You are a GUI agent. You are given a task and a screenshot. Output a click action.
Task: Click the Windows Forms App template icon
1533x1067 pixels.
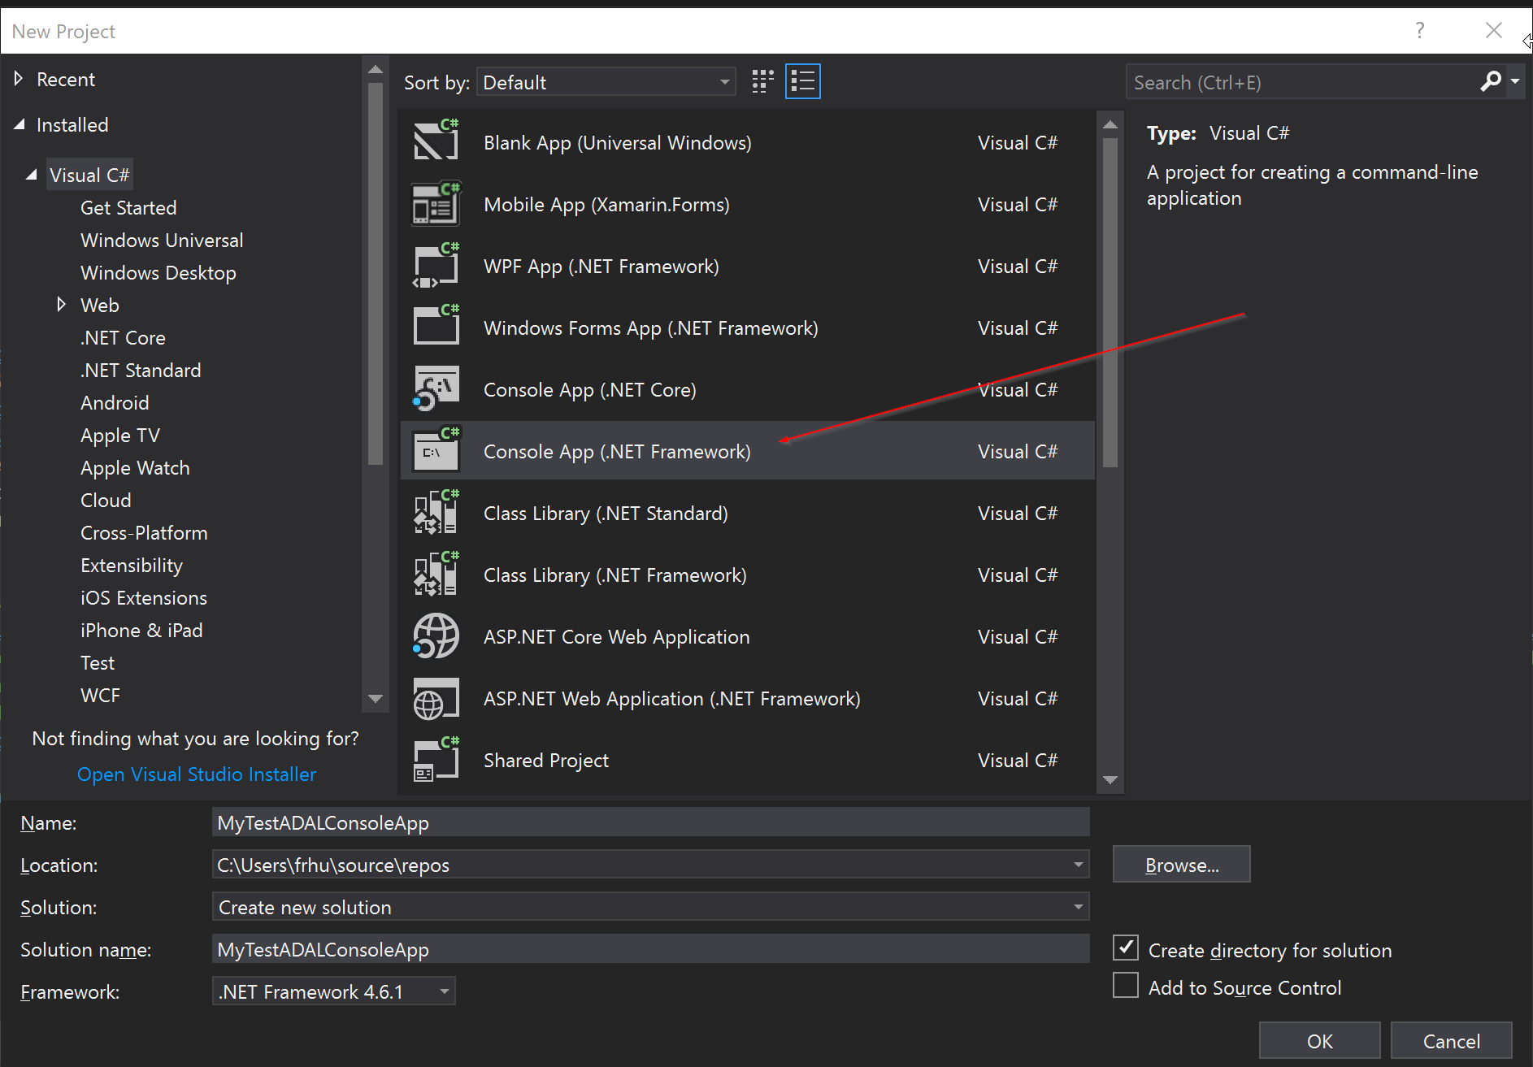(436, 327)
